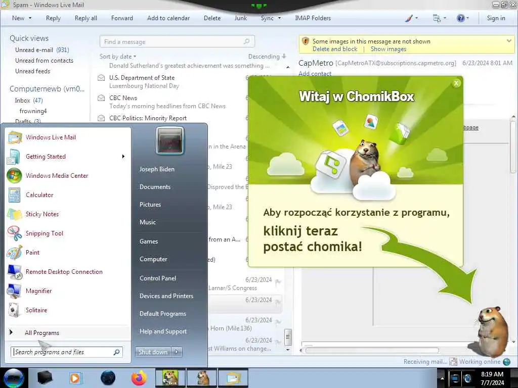Toggle Descending sort order
This screenshot has height=388, width=518.
[267, 57]
